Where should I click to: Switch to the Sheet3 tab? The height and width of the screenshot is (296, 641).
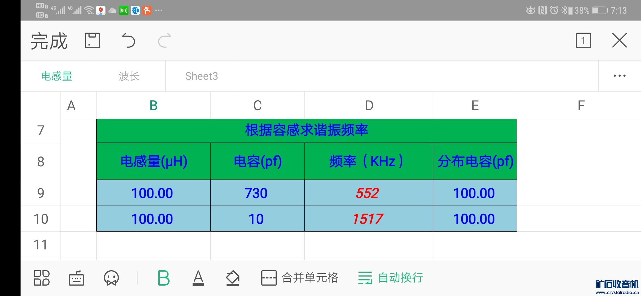[201, 76]
